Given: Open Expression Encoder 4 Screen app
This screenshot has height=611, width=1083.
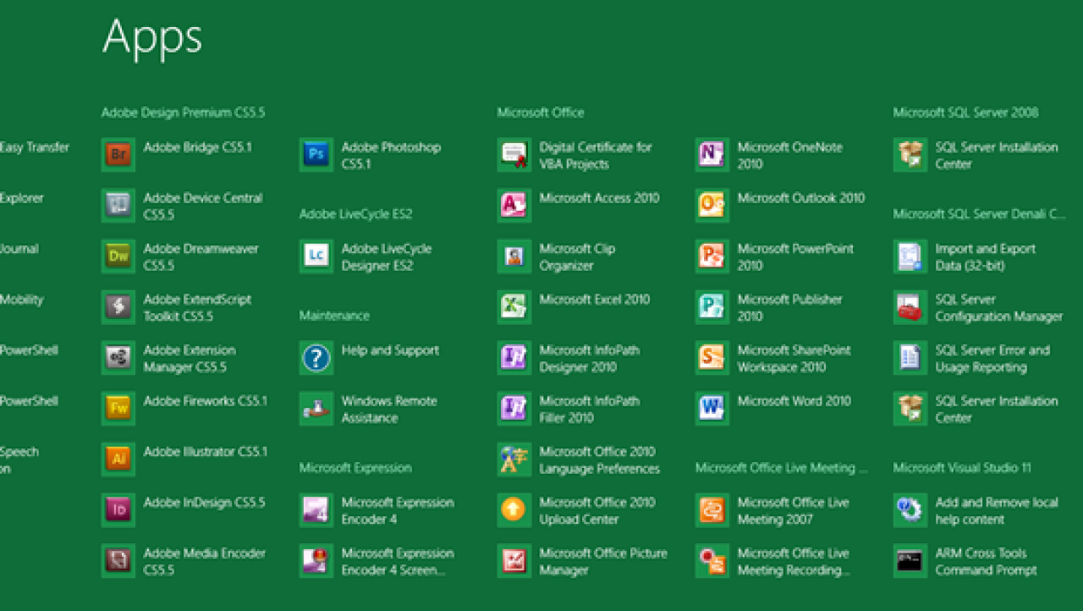Looking at the screenshot, I should [377, 561].
